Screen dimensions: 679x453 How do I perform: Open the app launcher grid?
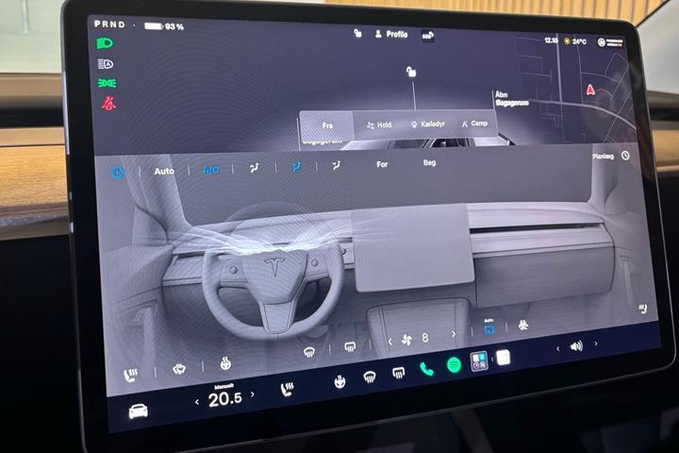tap(479, 361)
